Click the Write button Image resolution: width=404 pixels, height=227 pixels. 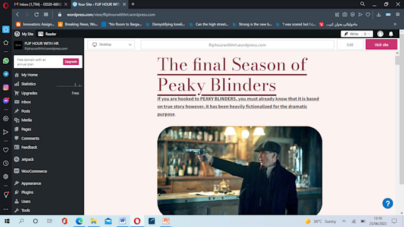tap(352, 34)
